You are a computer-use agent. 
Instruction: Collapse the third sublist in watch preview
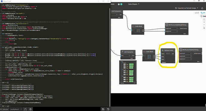click(122, 76)
